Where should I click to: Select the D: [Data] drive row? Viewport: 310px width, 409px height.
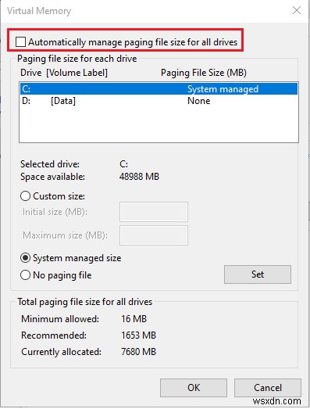(x=159, y=101)
